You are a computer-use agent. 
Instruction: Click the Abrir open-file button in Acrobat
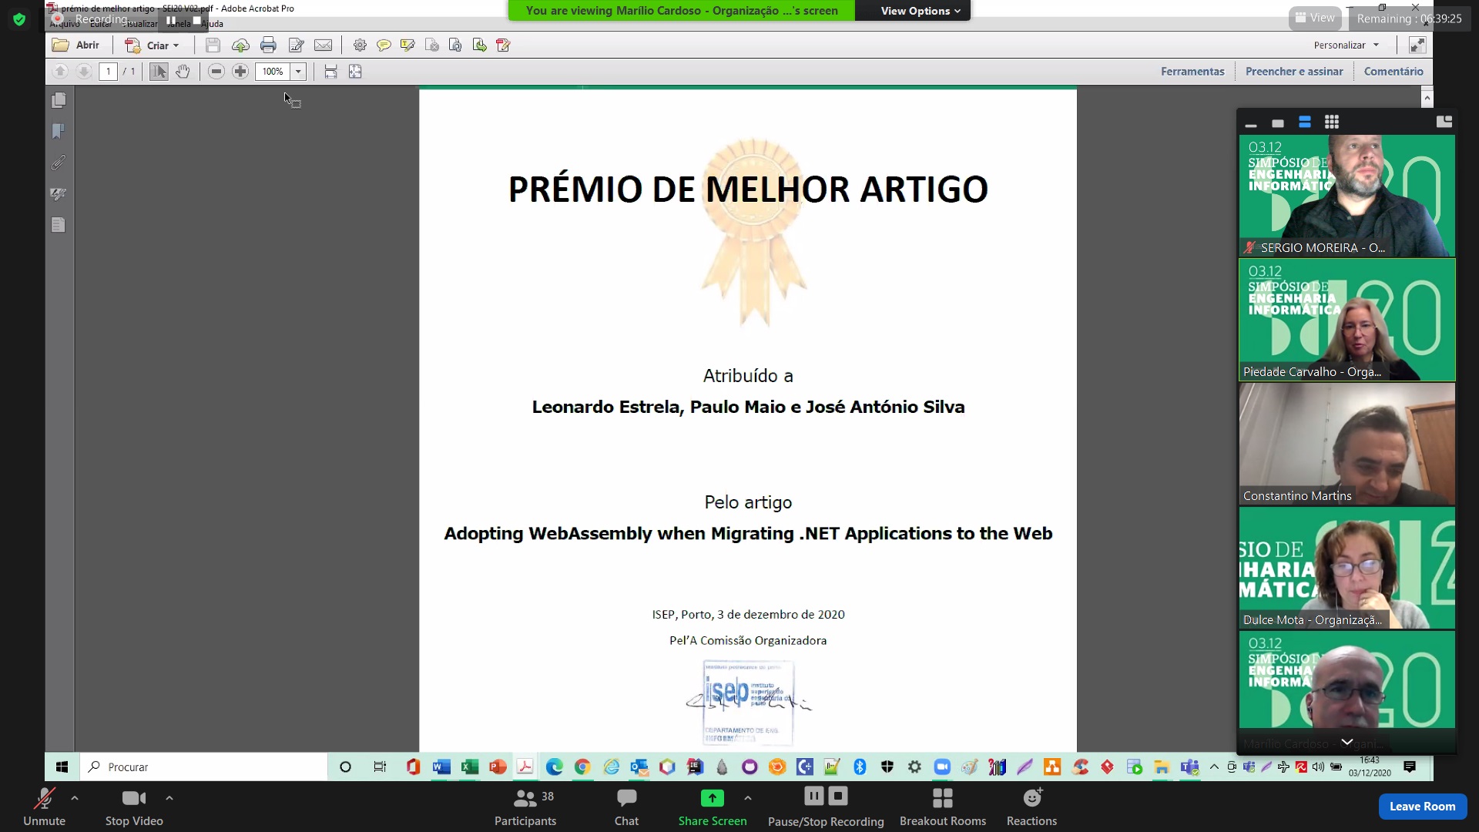pos(75,45)
